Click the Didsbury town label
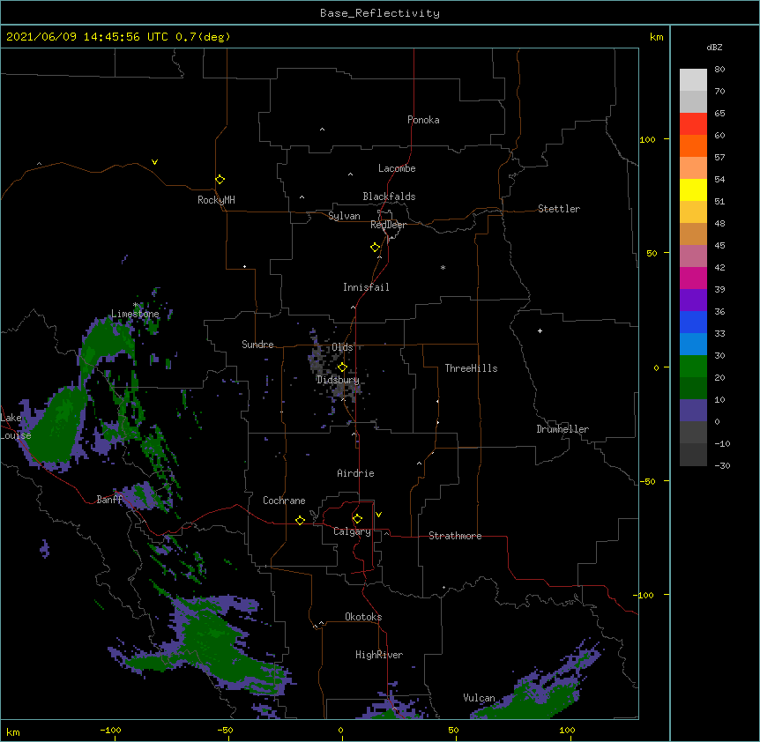 point(338,380)
